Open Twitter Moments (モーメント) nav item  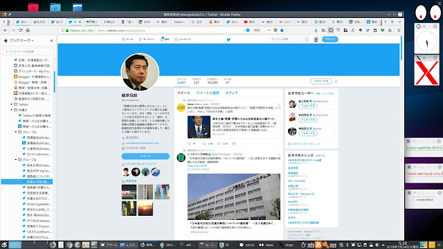[x=147, y=39]
